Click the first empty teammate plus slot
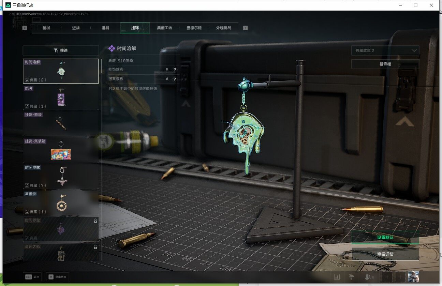The image size is (442, 286). pyautogui.click(x=387, y=277)
